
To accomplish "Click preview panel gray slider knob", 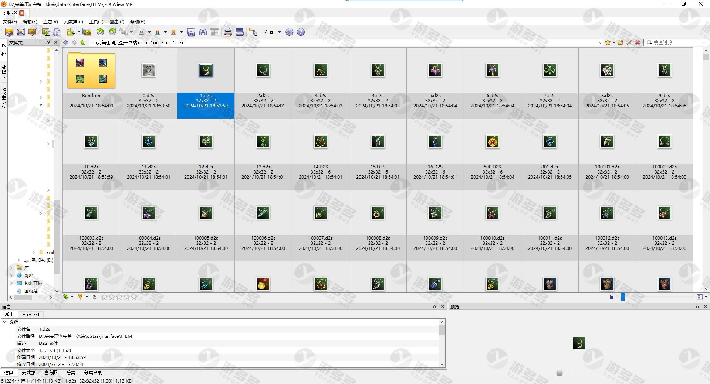I will click(x=559, y=373).
